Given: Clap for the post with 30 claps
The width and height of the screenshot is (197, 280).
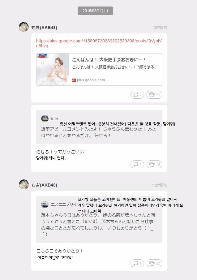Looking at the screenshot, I should tap(154, 164).
